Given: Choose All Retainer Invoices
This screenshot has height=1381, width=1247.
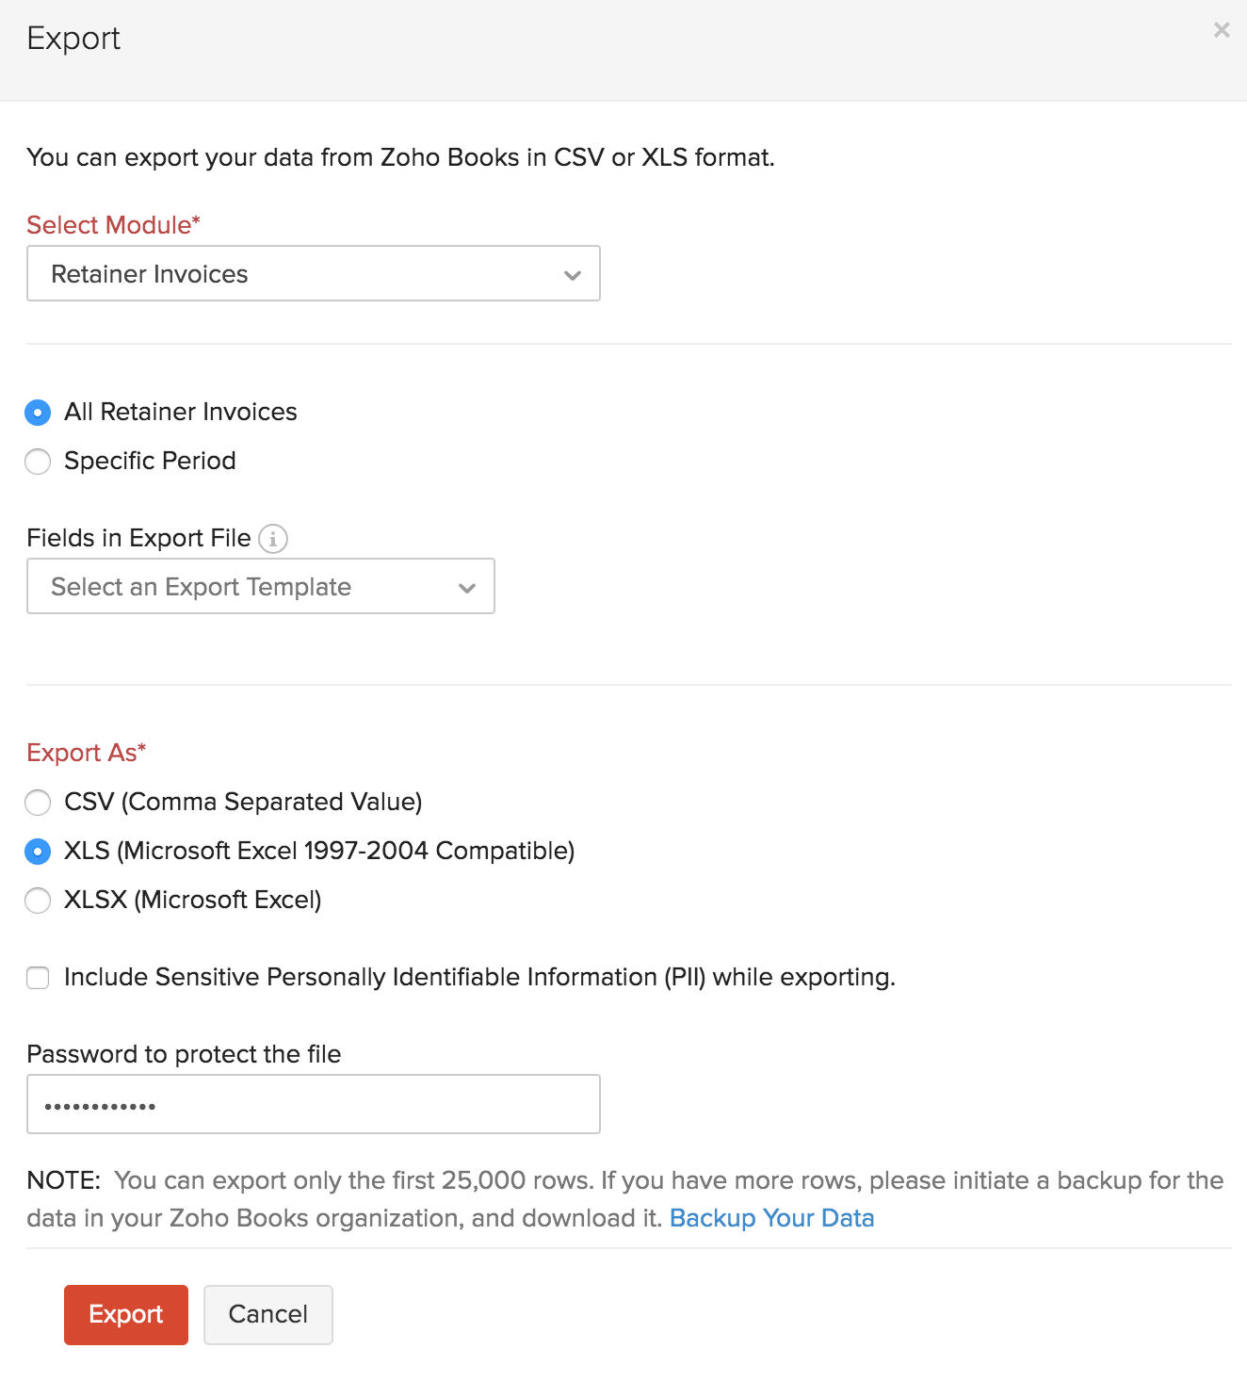Looking at the screenshot, I should (x=38, y=412).
